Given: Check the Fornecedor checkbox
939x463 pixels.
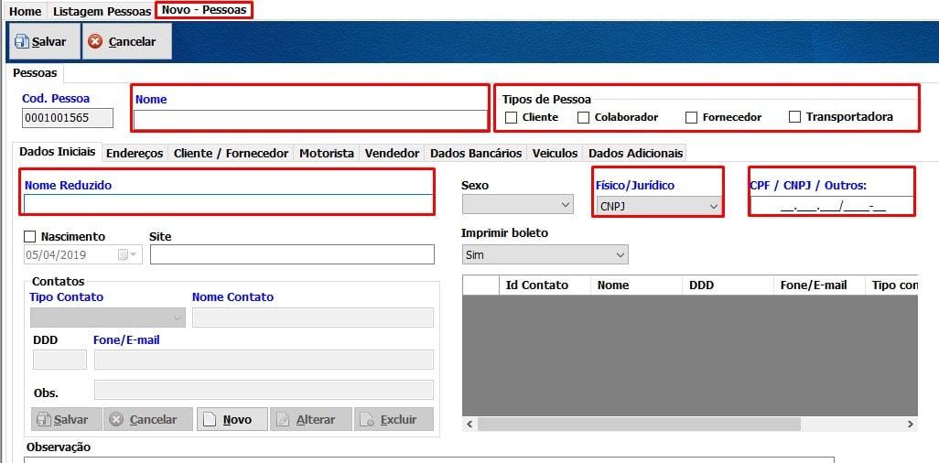Looking at the screenshot, I should click(691, 117).
